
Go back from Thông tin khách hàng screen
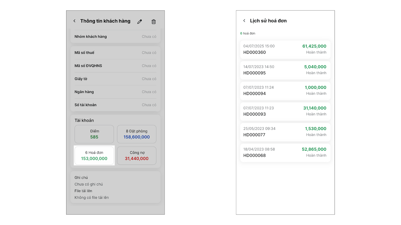click(74, 21)
